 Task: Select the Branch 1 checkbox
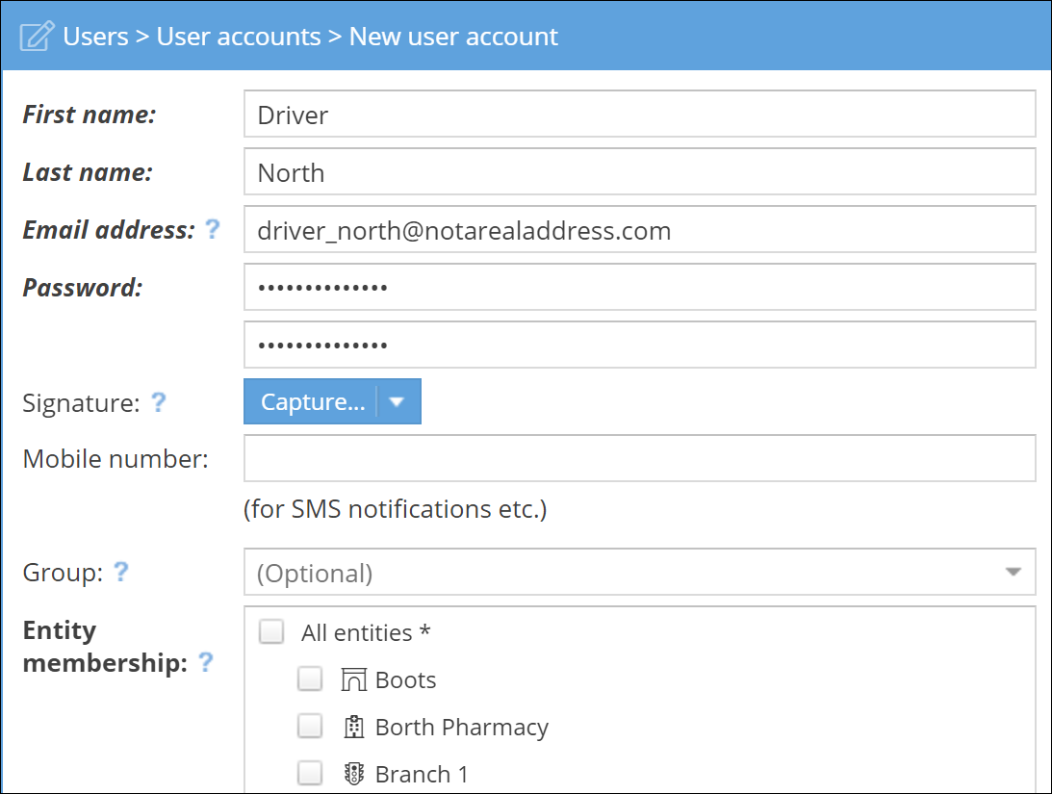(310, 773)
